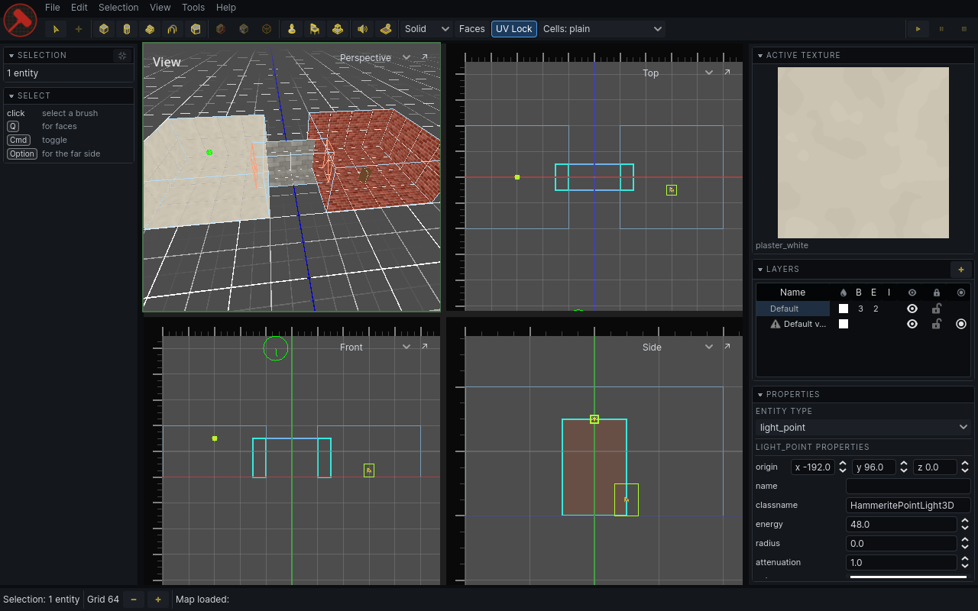978x611 pixels.
Task: Collapse the Selection panel
Action: pos(11,55)
